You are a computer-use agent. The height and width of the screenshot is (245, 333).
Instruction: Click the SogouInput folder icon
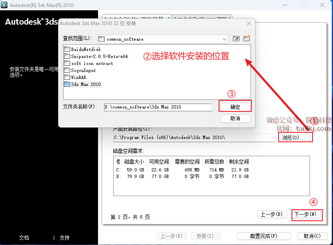click(67, 70)
